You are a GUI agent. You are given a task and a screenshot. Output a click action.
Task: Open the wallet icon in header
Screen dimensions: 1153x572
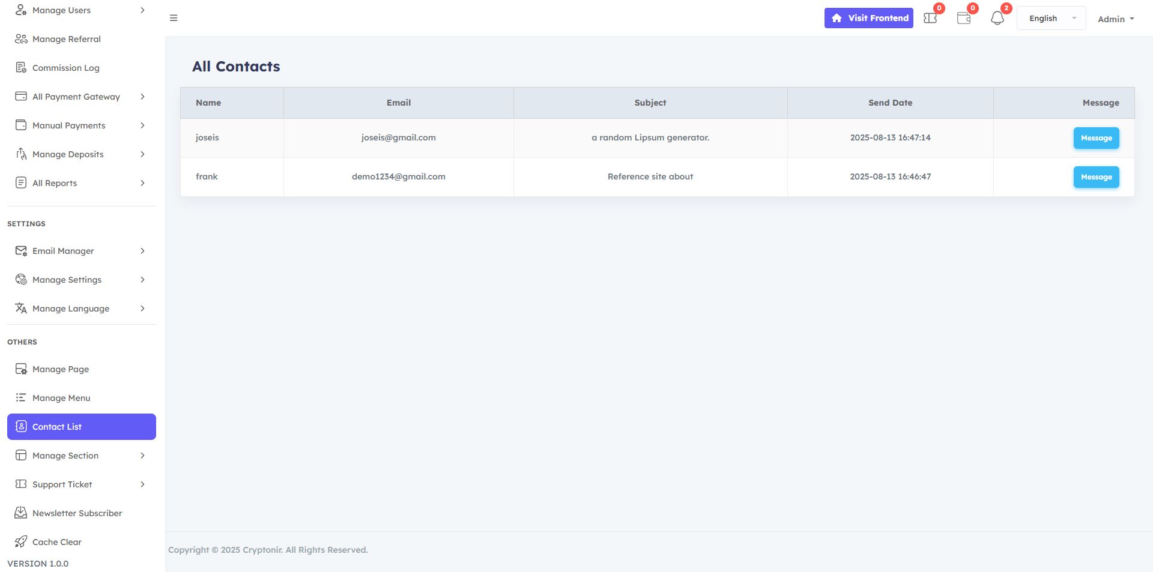click(963, 18)
